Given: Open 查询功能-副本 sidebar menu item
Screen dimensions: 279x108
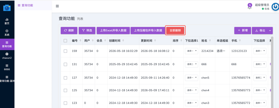Looking at the screenshot, I should point(7,79).
